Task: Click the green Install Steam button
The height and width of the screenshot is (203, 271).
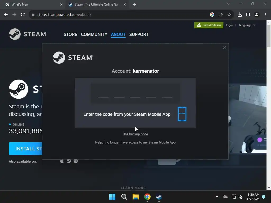Action: (209, 25)
